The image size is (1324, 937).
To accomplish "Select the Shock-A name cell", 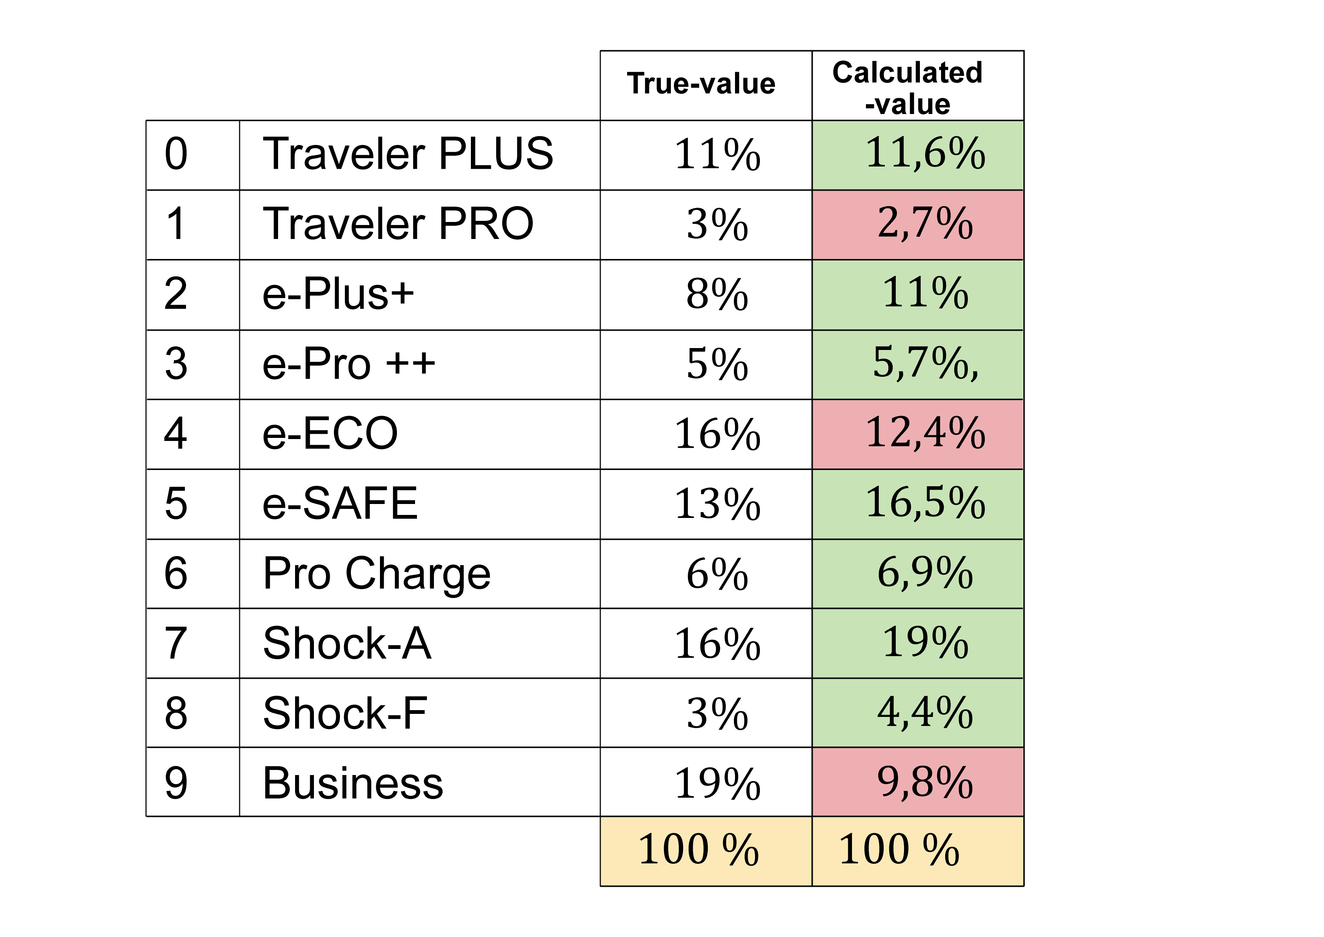I will point(347,644).
